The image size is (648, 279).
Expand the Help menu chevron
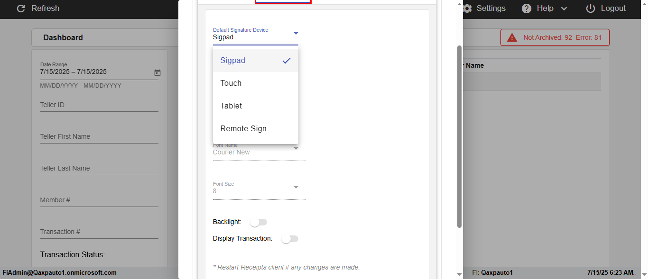pos(564,9)
